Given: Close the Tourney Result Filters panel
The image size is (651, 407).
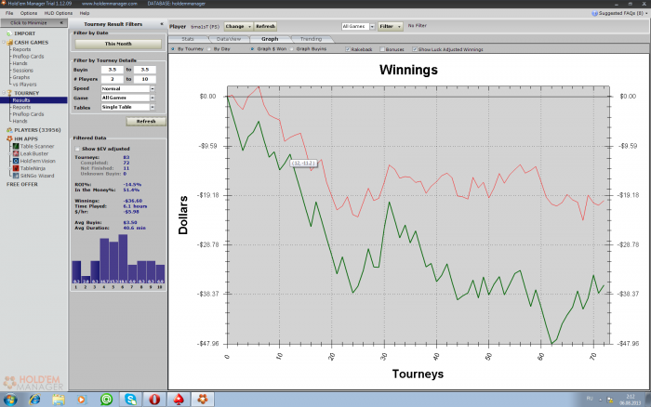Looking at the screenshot, I should point(162,24).
